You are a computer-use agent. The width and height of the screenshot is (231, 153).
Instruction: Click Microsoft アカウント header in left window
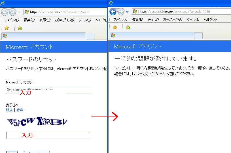coord(29,47)
